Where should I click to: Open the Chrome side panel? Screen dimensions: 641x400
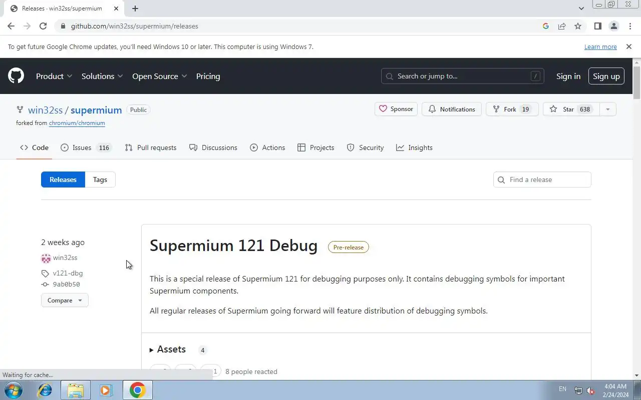pos(597,26)
